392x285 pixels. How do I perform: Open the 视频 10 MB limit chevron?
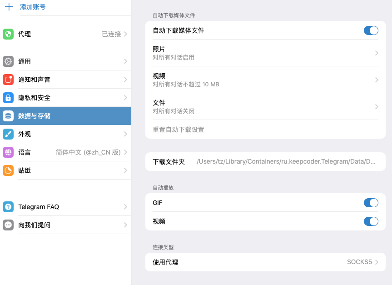tap(377, 80)
